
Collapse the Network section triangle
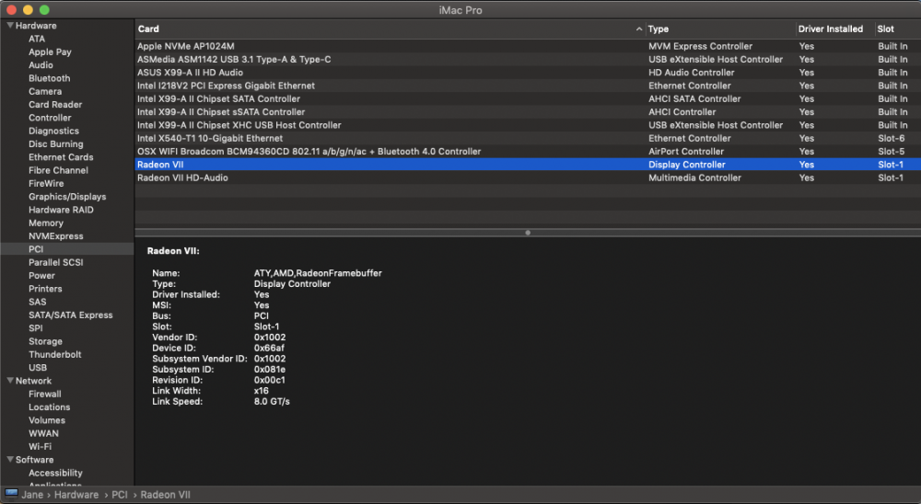(x=10, y=380)
